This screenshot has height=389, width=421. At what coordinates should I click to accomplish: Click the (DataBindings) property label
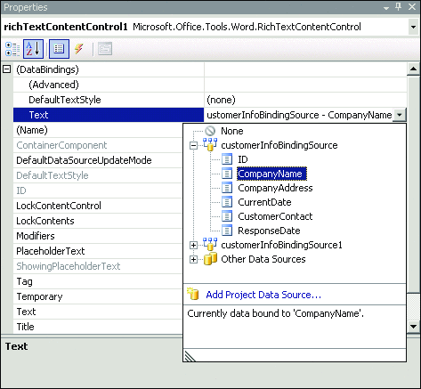point(47,69)
